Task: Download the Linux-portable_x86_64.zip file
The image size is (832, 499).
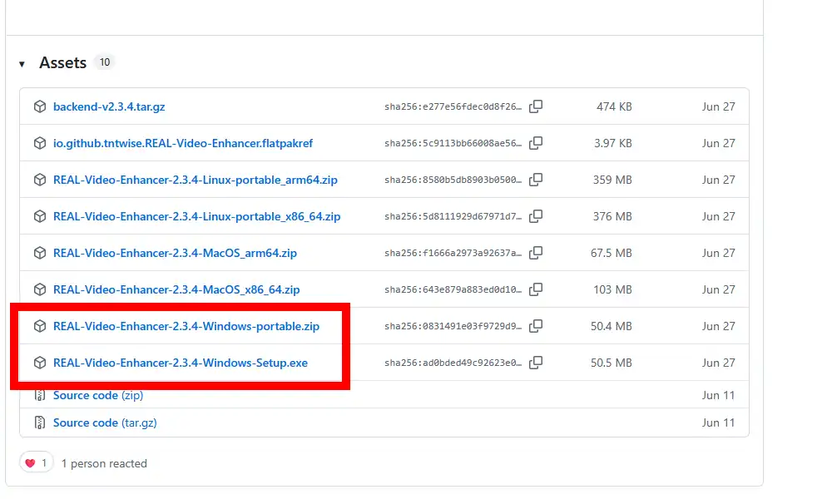Action: 196,216
